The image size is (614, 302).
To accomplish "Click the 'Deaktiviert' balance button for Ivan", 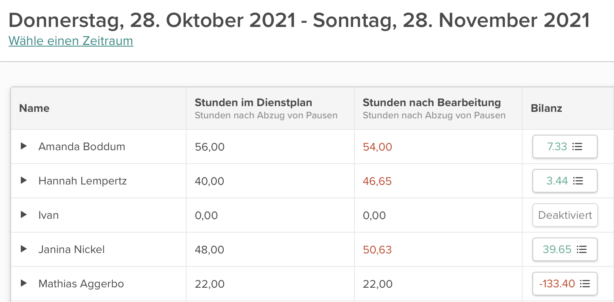I will coord(565,215).
